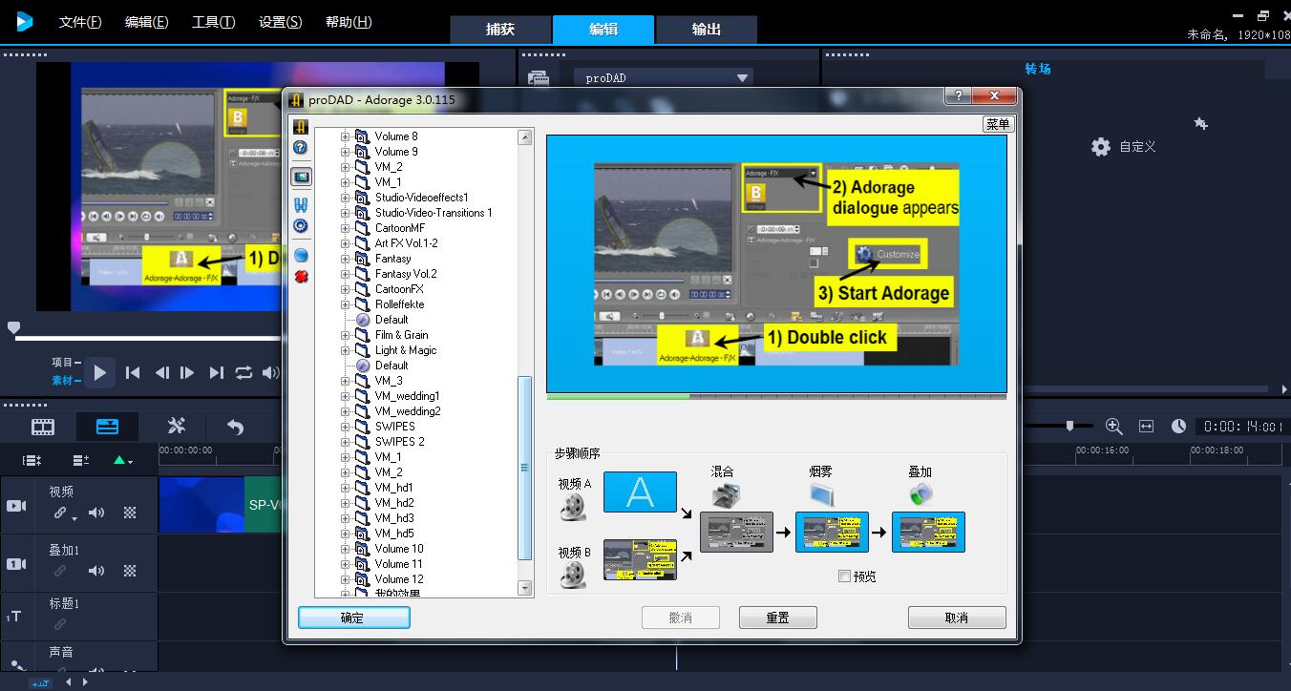Click the zoom-in magnifier on timeline

click(1113, 426)
